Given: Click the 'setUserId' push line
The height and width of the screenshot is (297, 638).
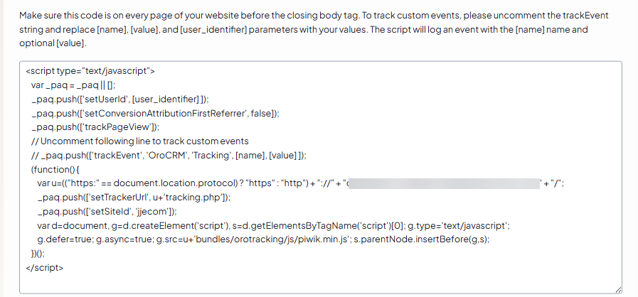Looking at the screenshot, I should pyautogui.click(x=119, y=99).
